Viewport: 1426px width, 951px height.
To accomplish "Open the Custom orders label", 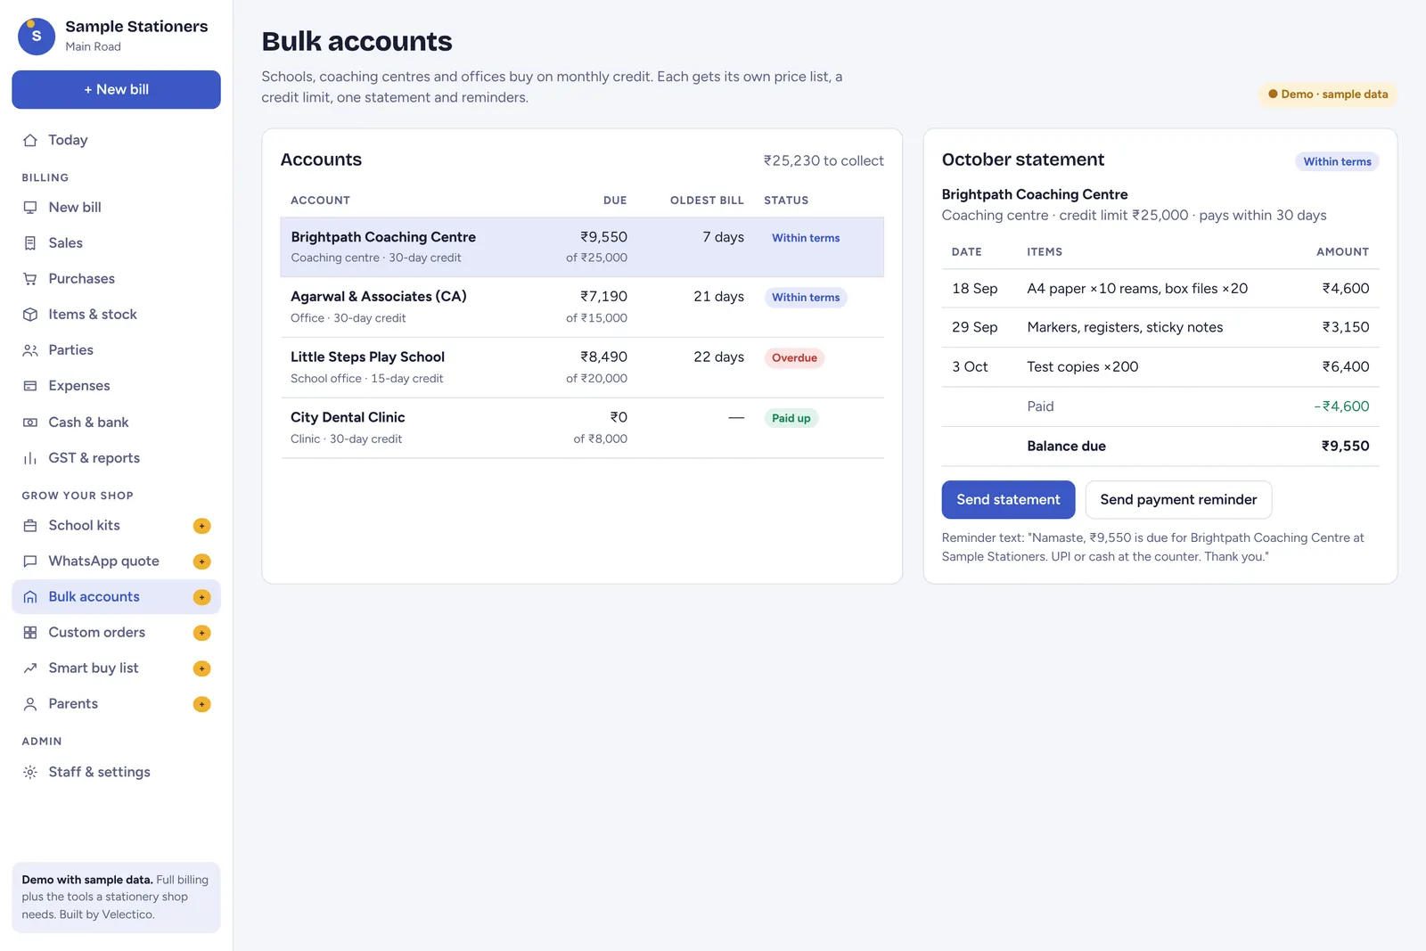I will 96,632.
